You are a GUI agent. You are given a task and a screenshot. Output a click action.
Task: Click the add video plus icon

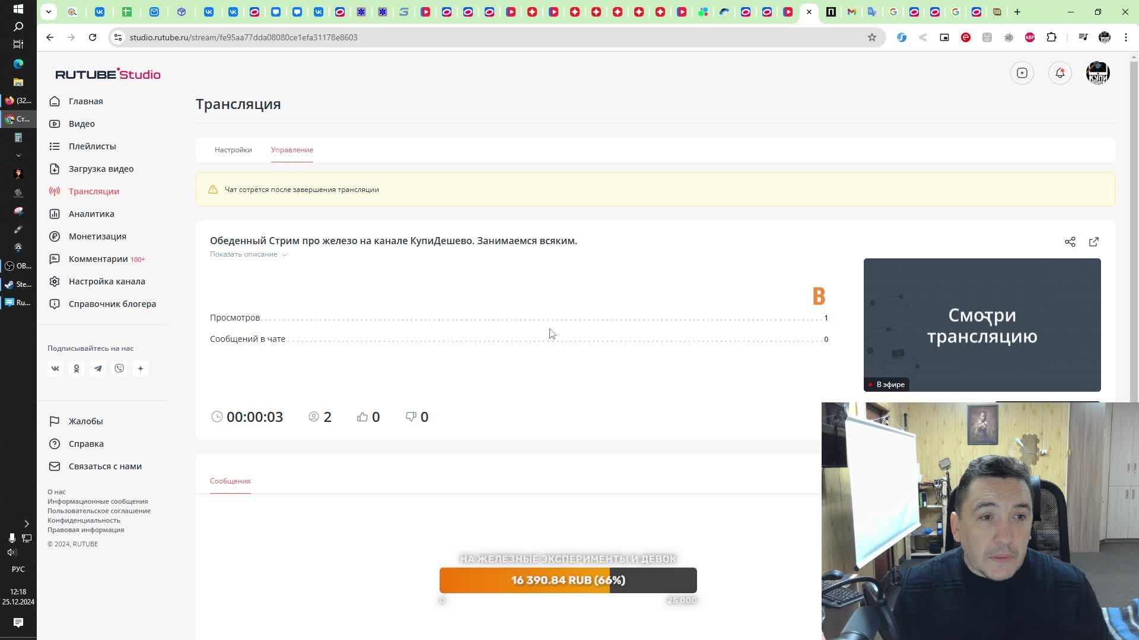1022,73
